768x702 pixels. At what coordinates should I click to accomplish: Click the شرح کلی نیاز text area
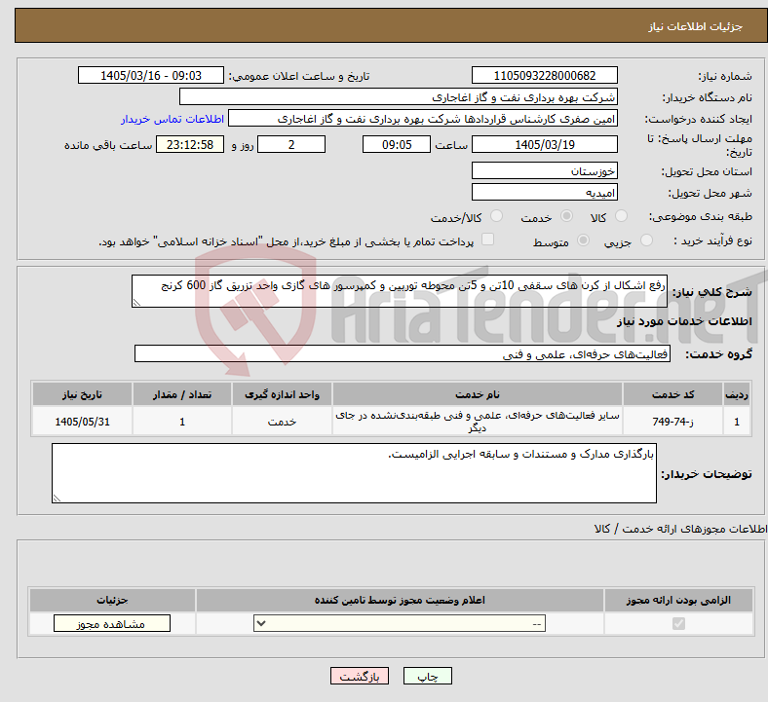tap(400, 291)
